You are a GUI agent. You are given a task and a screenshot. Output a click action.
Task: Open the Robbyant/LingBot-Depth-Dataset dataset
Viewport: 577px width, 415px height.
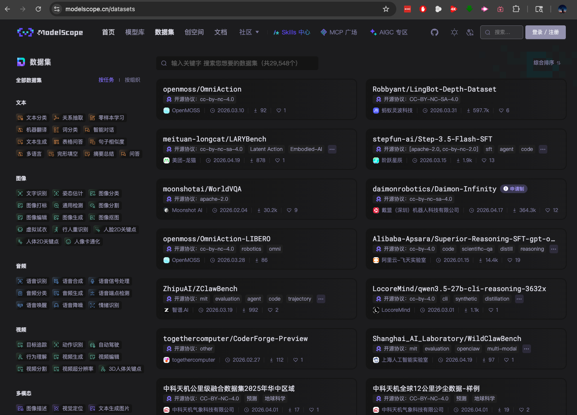coord(435,89)
